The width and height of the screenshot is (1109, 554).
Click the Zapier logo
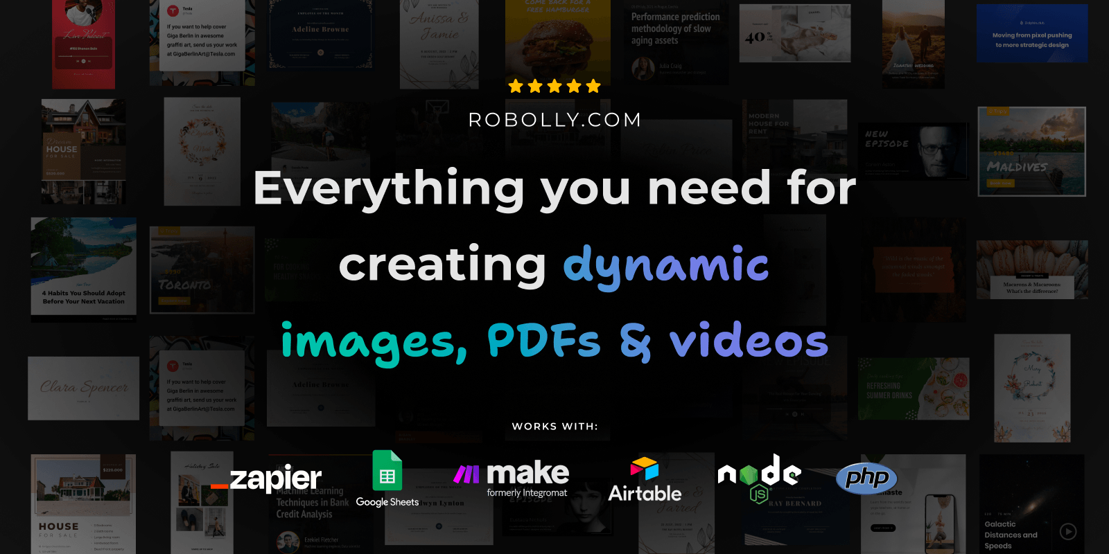266,479
